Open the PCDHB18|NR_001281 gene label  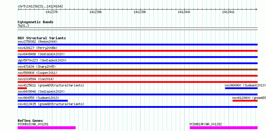(33, 124)
